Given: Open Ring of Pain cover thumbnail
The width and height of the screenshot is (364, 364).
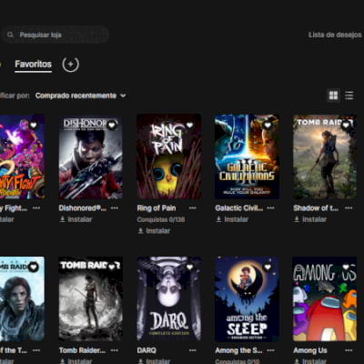Looking at the screenshot, I should (x=168, y=157).
